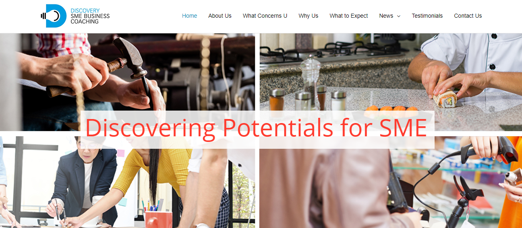Visit the Testimonials page
The width and height of the screenshot is (522, 228).
pyautogui.click(x=427, y=16)
